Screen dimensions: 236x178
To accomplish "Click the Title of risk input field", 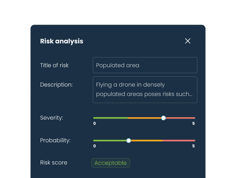I will (x=145, y=65).
